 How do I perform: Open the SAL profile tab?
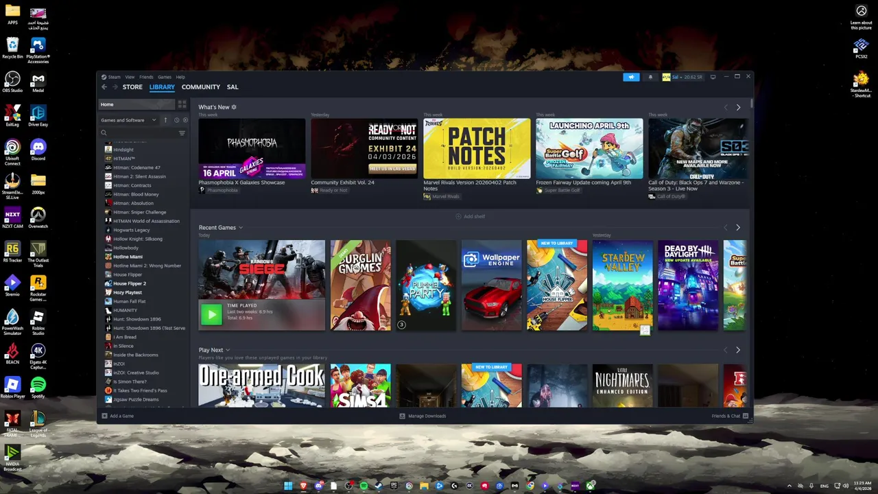click(233, 87)
